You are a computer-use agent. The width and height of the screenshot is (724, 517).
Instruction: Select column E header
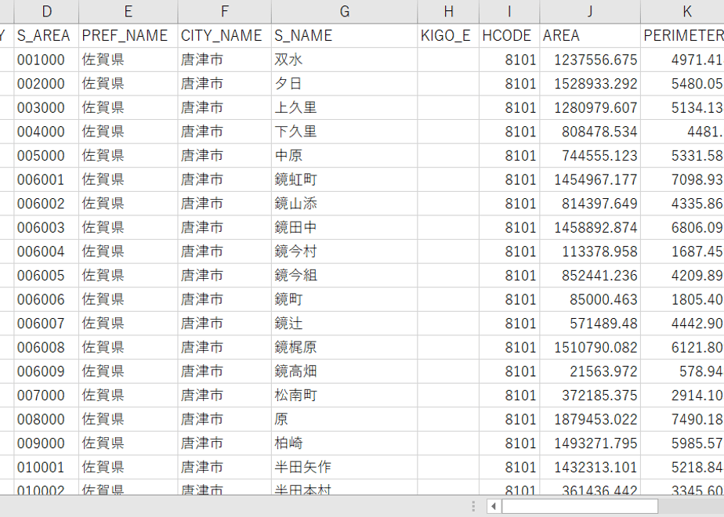129,12
